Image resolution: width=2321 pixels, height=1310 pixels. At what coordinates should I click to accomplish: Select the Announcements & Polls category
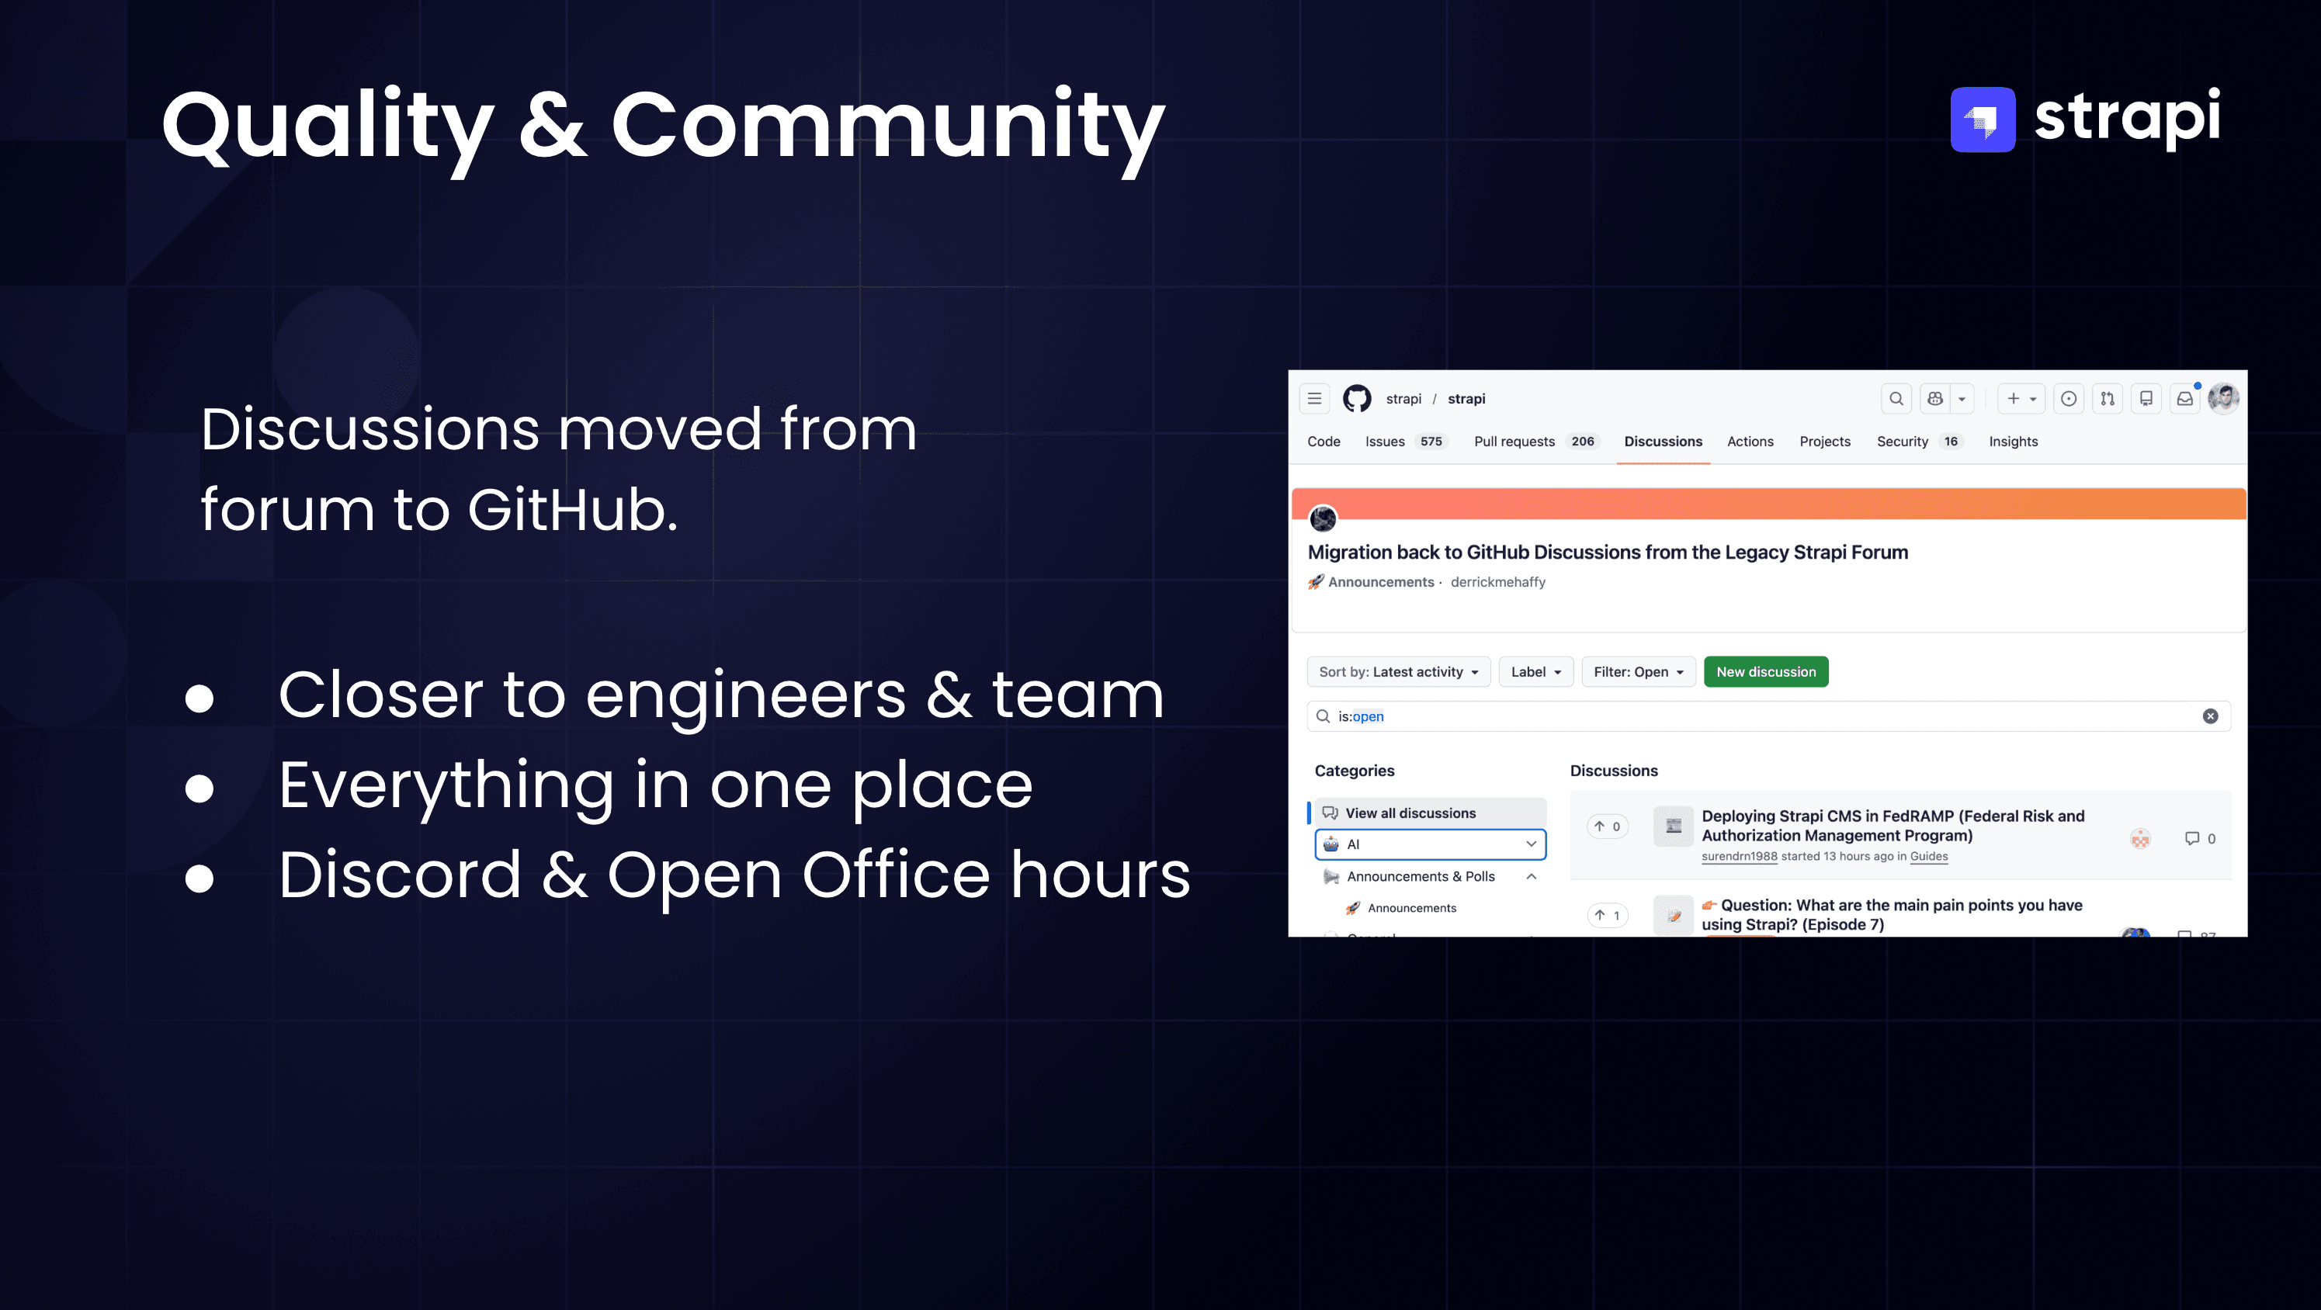point(1421,877)
